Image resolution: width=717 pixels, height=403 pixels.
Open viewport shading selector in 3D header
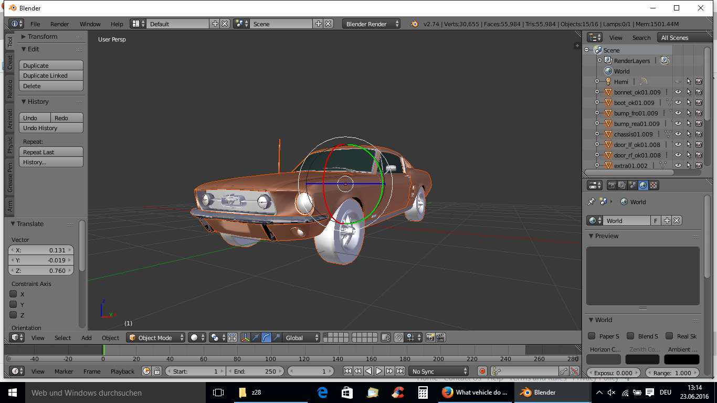[x=197, y=337]
